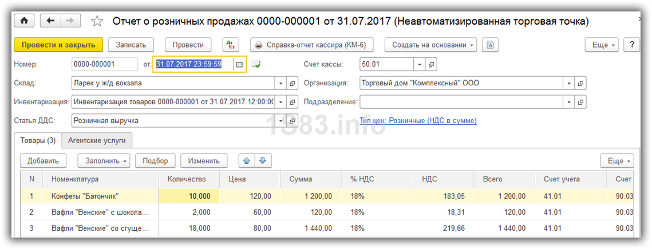Click the Номер input field
The height and width of the screenshot is (249, 652).
[104, 65]
